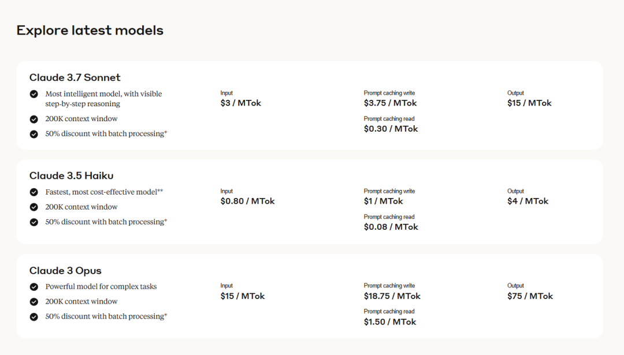Click Opus's $18.75 / MTok prompt caching write price
This screenshot has width=624, height=355.
(392, 296)
